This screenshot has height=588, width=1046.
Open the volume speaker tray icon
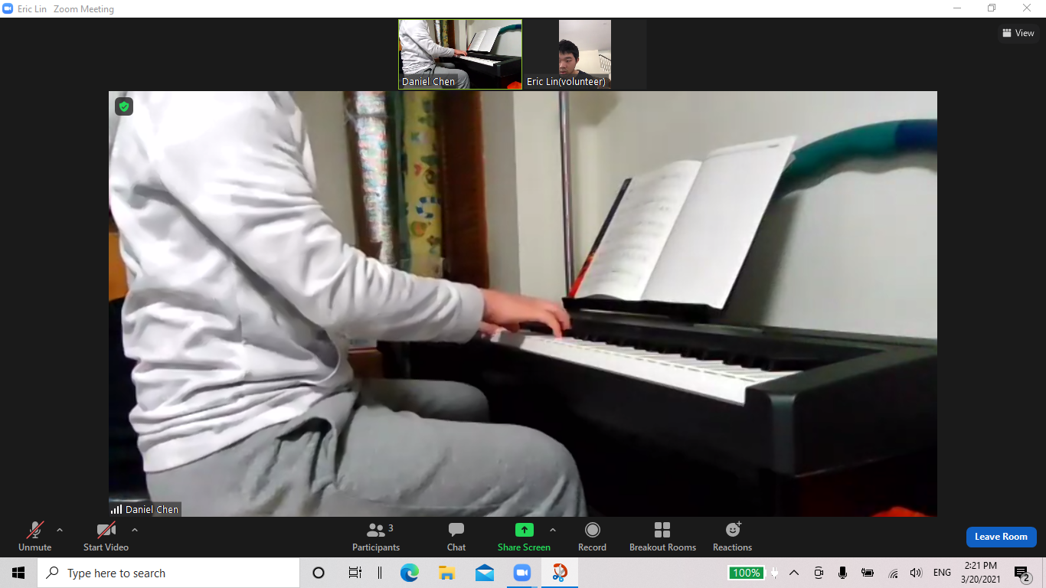916,573
